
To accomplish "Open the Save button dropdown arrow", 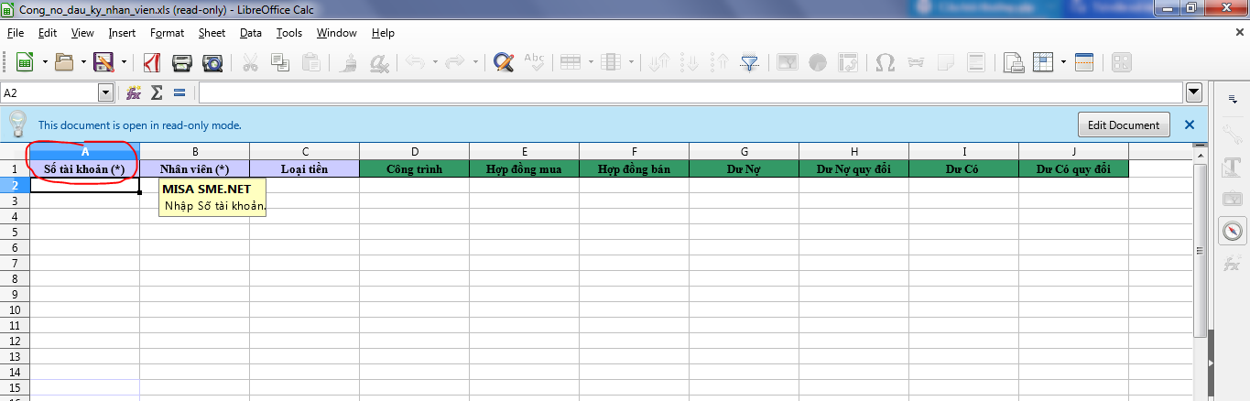I will pyautogui.click(x=123, y=62).
